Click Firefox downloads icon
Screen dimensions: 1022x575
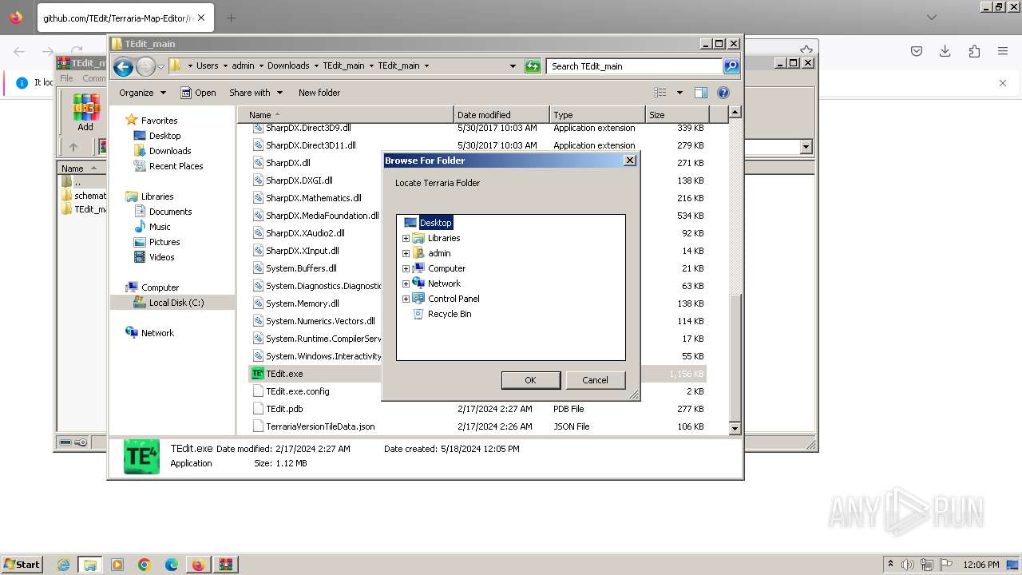point(945,51)
